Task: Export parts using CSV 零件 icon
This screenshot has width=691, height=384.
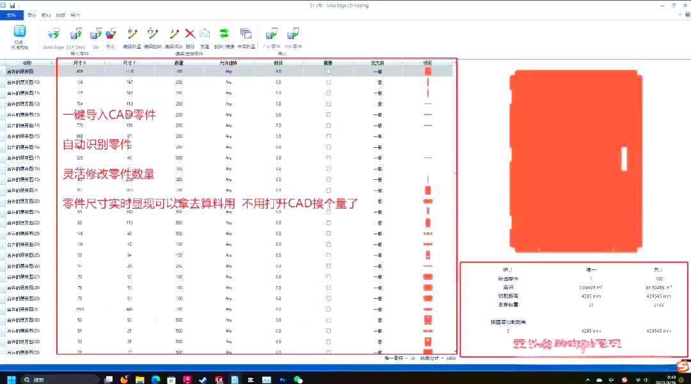Action: tap(272, 34)
